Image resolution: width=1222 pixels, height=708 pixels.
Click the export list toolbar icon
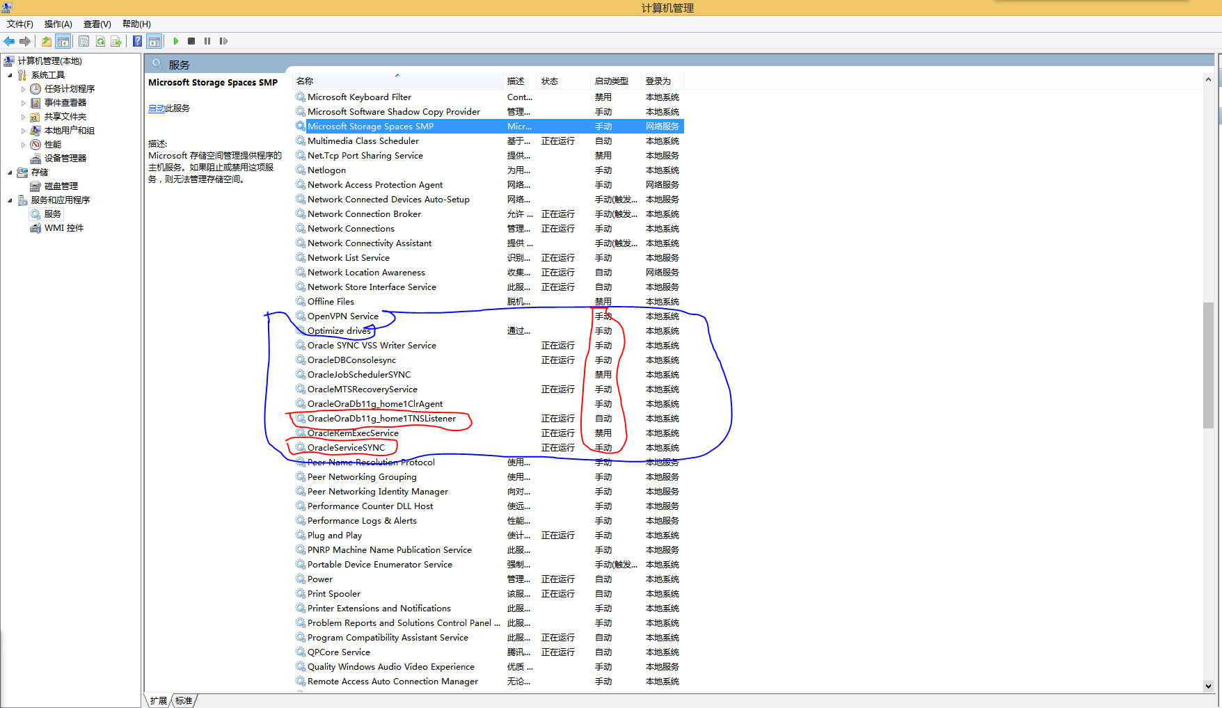pos(116,41)
